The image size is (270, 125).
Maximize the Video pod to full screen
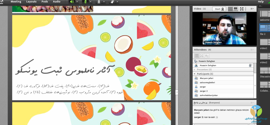(x=242, y=9)
